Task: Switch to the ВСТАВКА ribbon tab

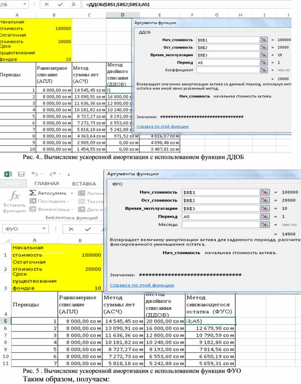Action: tap(84, 184)
